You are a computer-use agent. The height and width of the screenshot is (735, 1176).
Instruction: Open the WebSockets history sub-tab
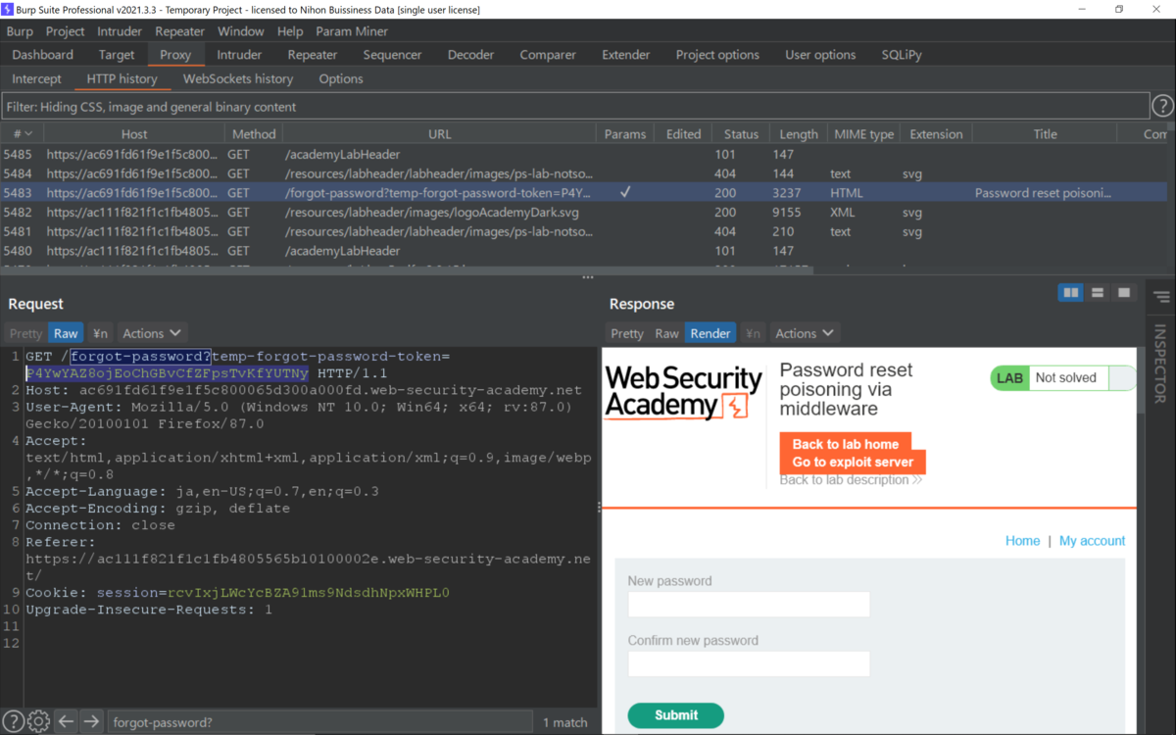coord(238,78)
